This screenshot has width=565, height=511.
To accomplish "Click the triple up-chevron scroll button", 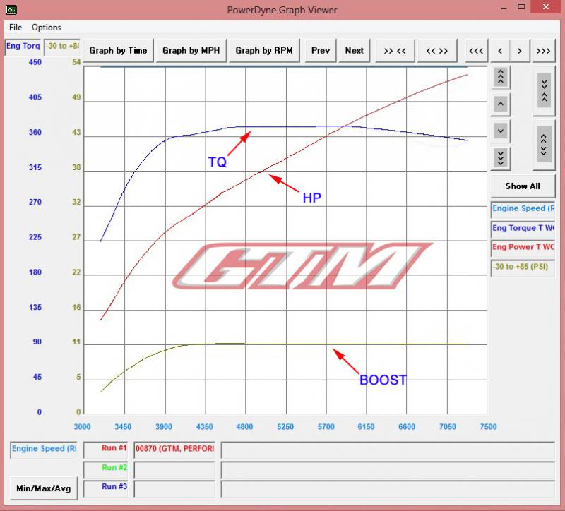I will pyautogui.click(x=501, y=77).
